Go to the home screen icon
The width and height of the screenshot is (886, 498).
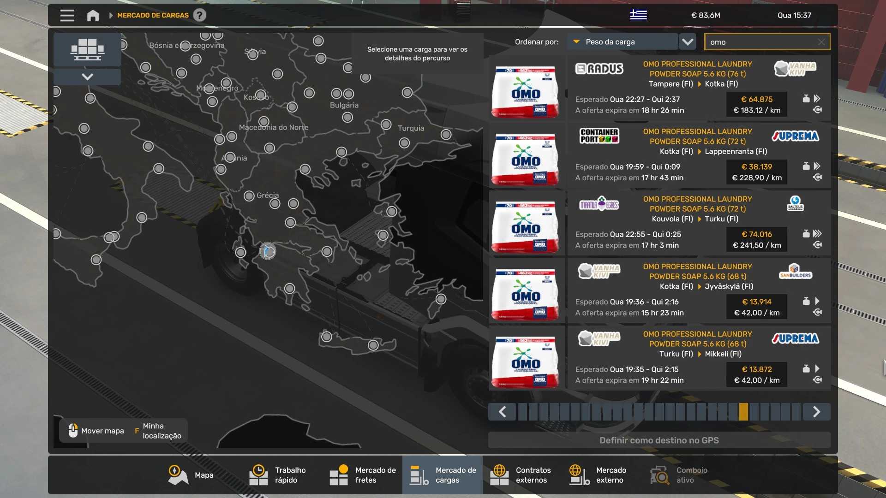[93, 15]
